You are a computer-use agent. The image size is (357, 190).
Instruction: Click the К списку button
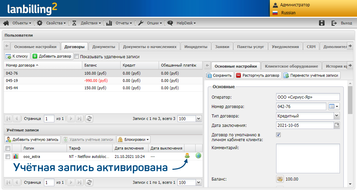point(17,56)
